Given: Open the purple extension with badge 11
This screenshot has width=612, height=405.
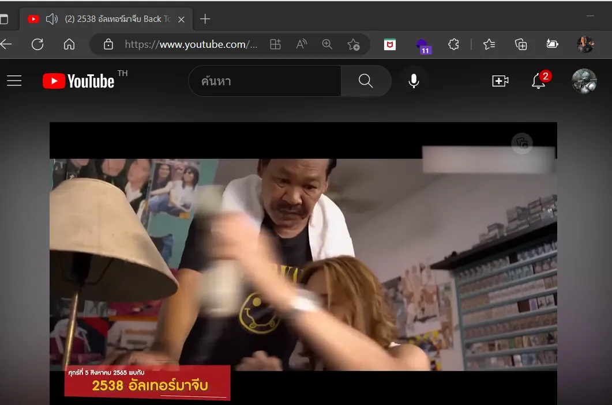Looking at the screenshot, I should (423, 46).
